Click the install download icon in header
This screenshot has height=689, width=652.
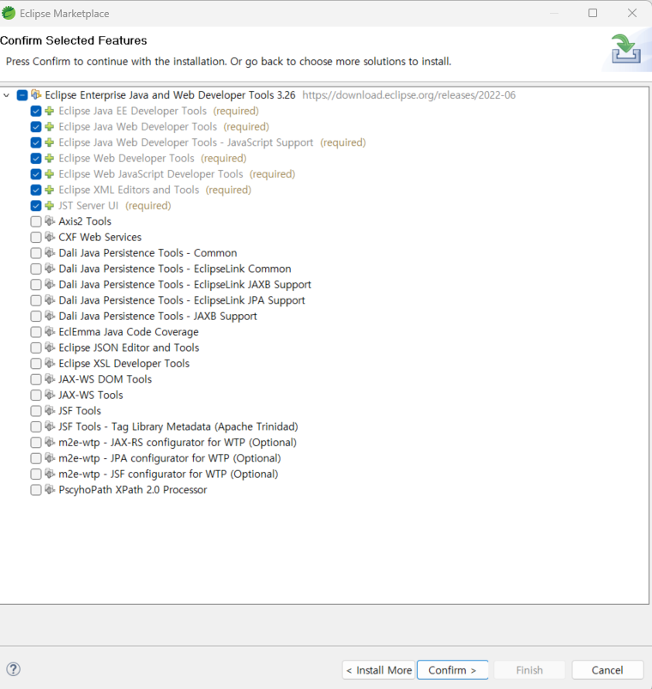click(626, 49)
